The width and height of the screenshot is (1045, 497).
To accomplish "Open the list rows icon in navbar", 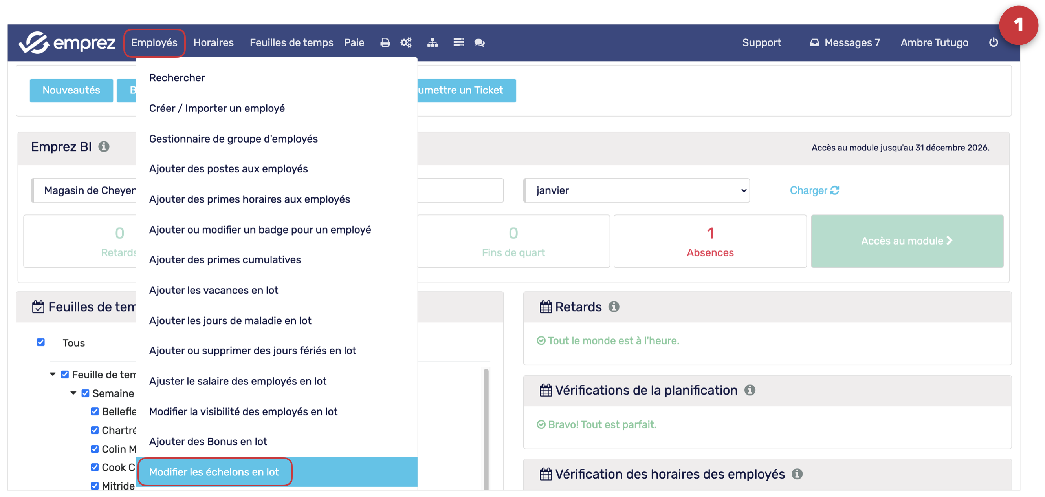I will (x=458, y=42).
